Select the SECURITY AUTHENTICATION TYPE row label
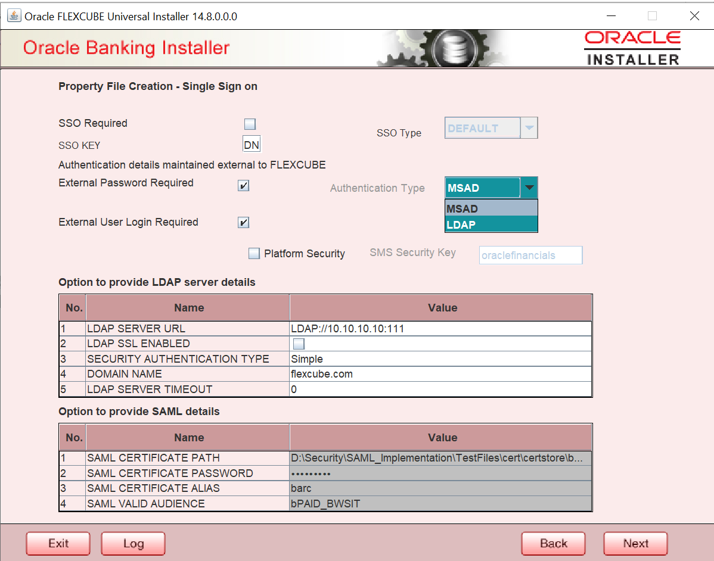The height and width of the screenshot is (561, 714). [x=187, y=359]
